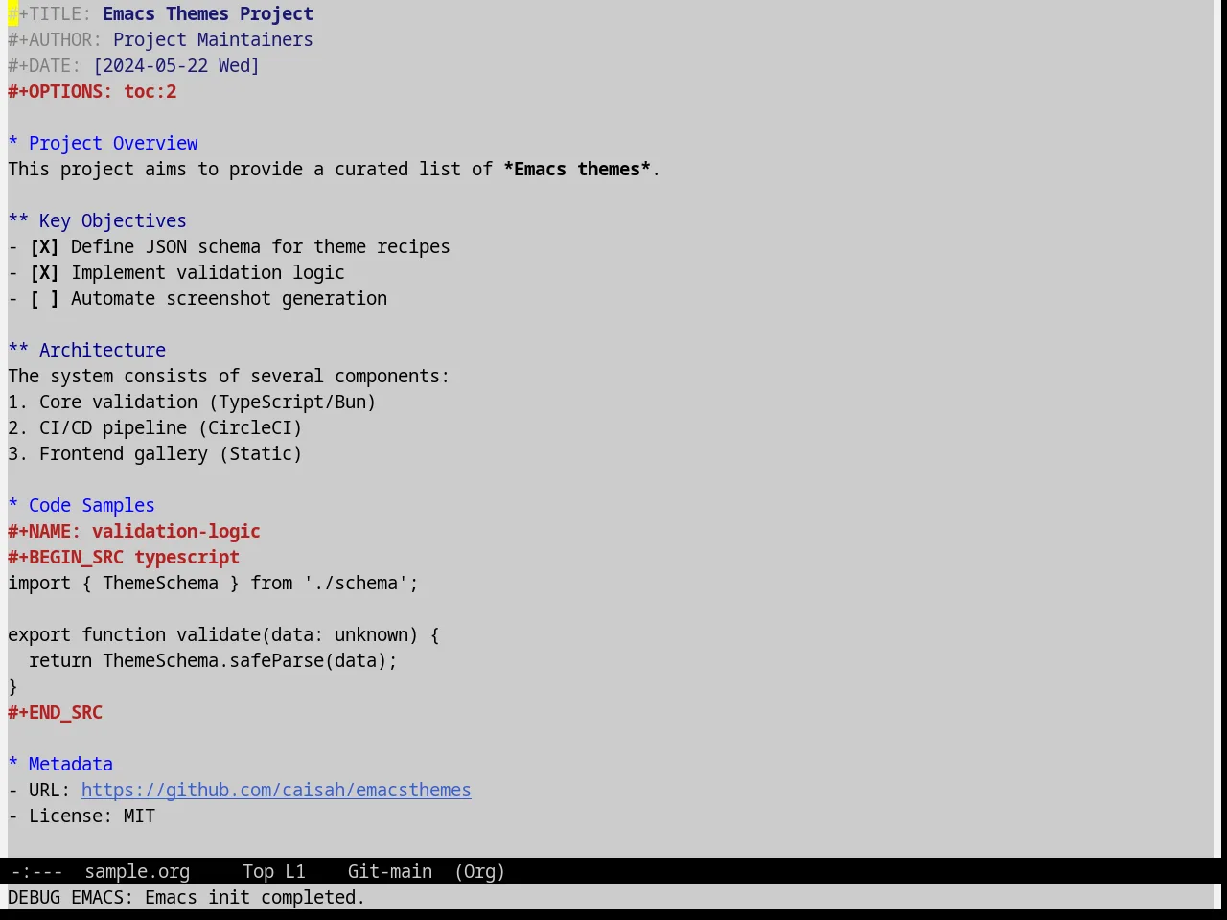The height and width of the screenshot is (920, 1227).
Task: Click 'The system consists of several components' line
Action: [x=228, y=377]
